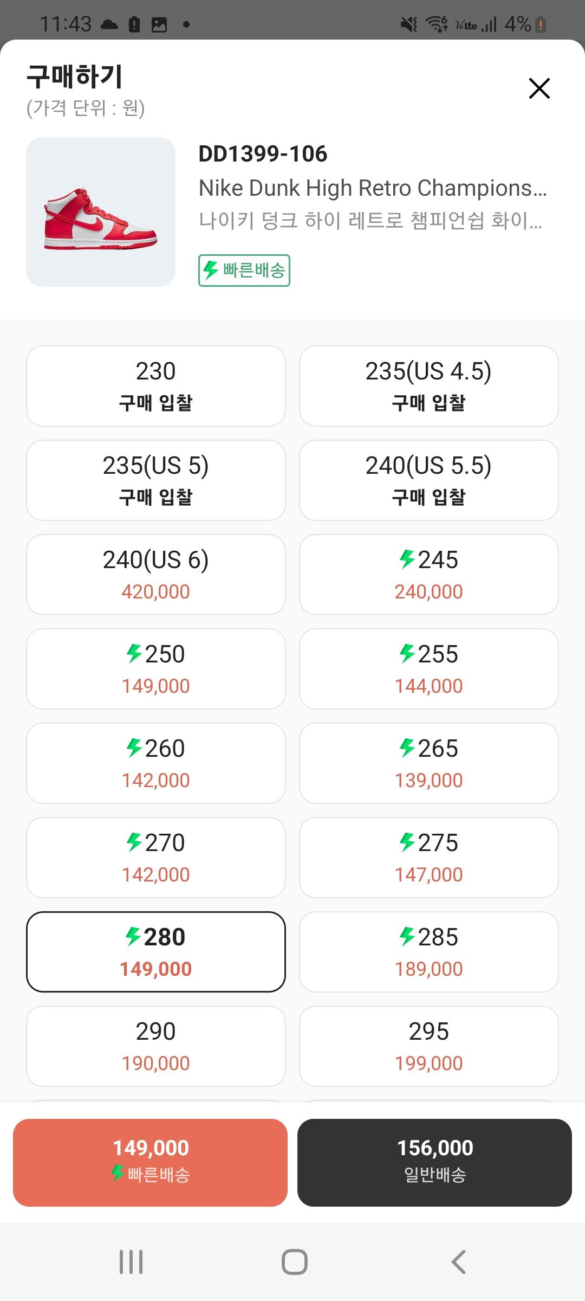
Task: Tap the green fast delivery badge
Action: point(244,270)
